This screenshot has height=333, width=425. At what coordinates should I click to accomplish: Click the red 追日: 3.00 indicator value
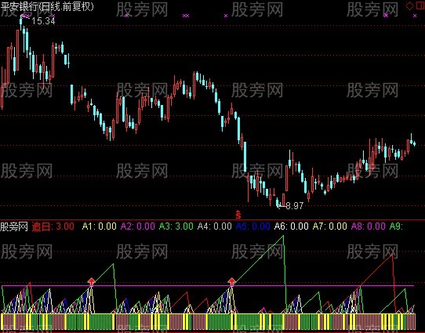53,226
